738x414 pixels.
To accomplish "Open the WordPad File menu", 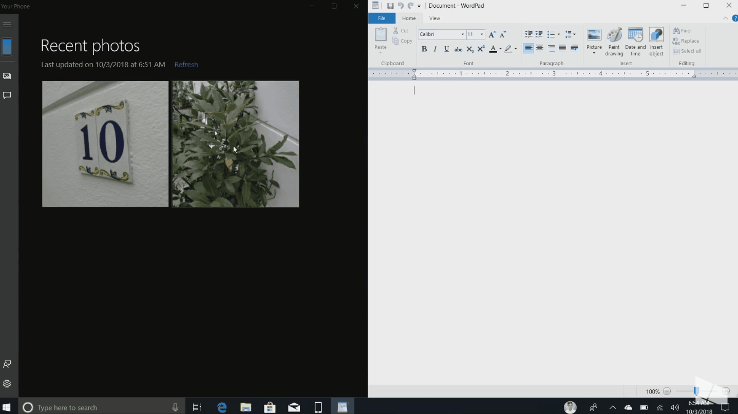I will [x=382, y=18].
